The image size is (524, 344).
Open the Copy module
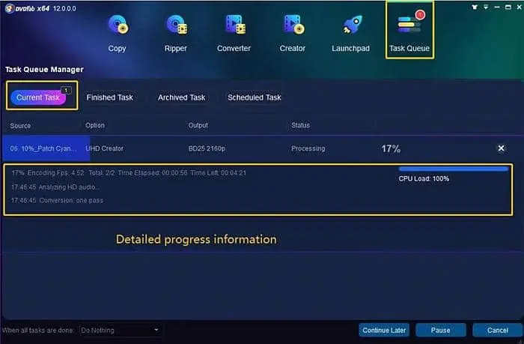click(118, 34)
